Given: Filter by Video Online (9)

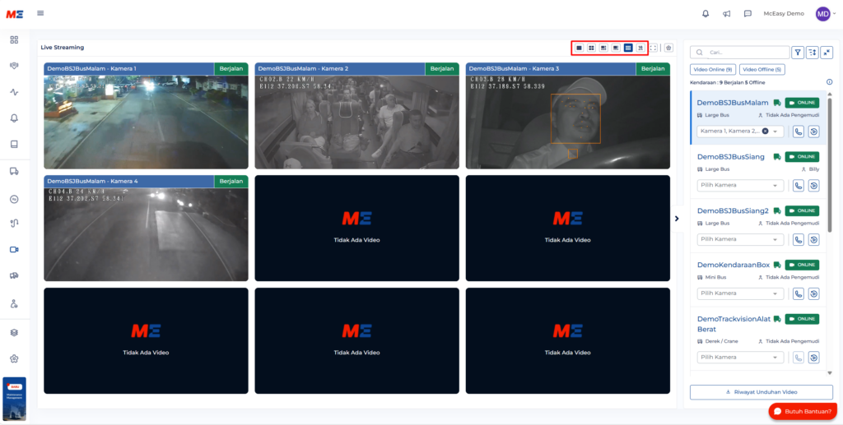Looking at the screenshot, I should coord(713,69).
